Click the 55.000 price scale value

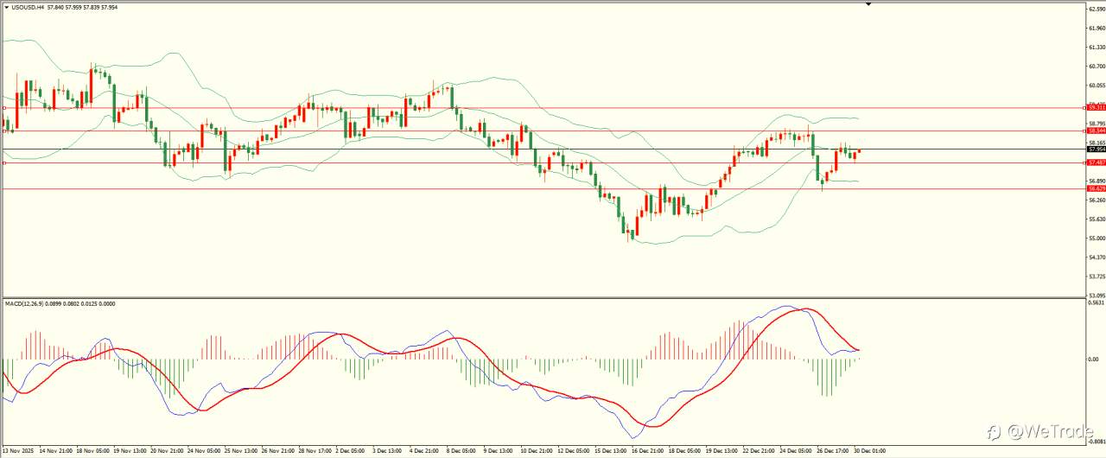click(x=1097, y=238)
